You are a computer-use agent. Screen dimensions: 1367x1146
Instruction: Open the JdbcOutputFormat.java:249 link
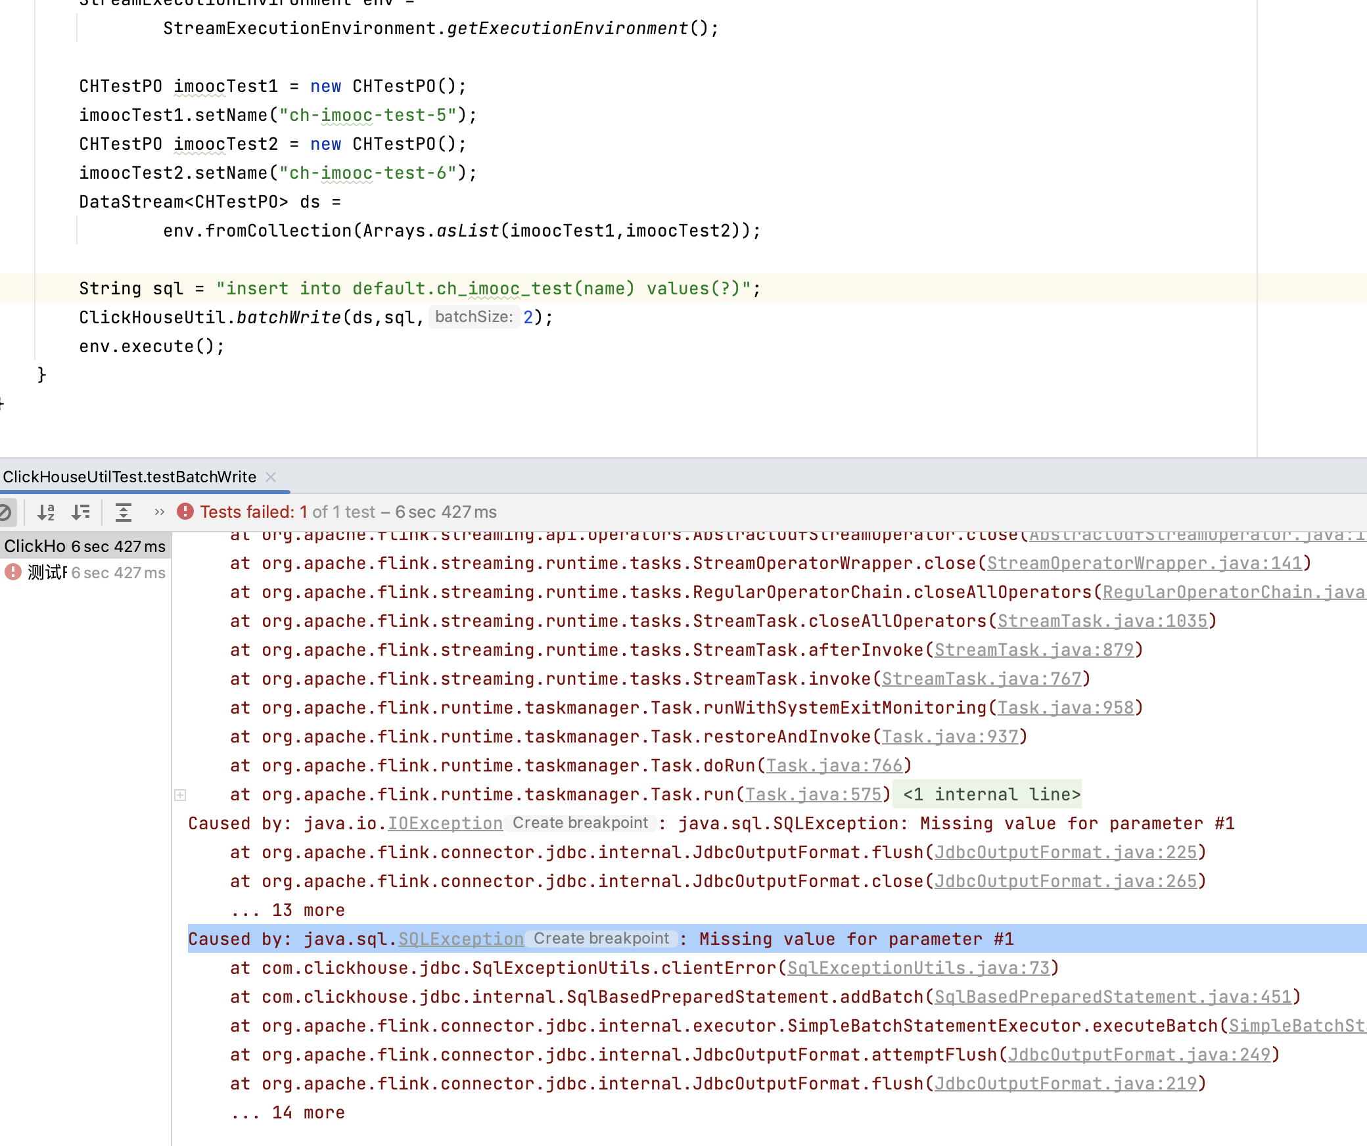1139,1055
